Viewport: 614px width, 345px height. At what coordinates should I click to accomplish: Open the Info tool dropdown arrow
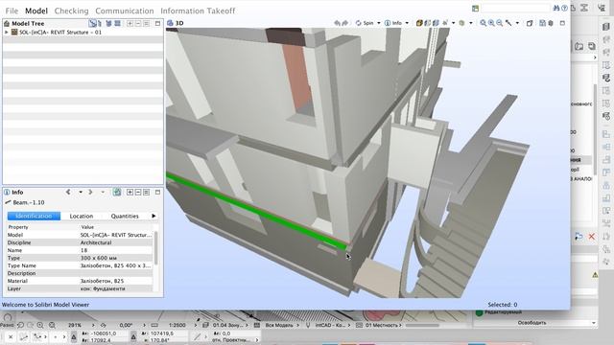coord(407,23)
